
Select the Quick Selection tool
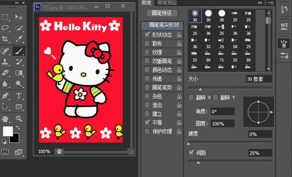19,28
